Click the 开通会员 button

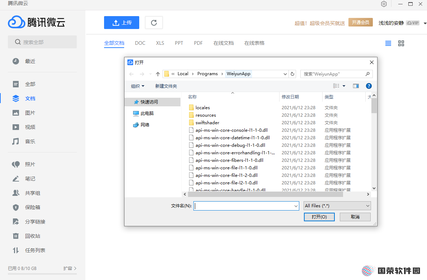point(360,23)
